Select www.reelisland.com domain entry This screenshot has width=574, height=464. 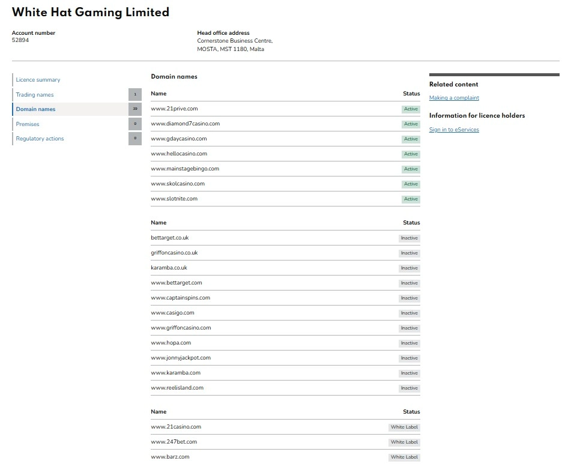pyautogui.click(x=177, y=388)
